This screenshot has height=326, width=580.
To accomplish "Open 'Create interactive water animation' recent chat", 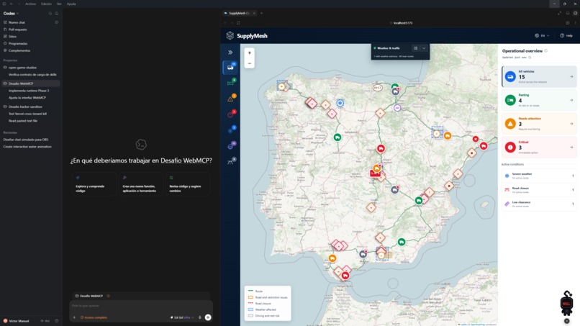I will pyautogui.click(x=31, y=147).
